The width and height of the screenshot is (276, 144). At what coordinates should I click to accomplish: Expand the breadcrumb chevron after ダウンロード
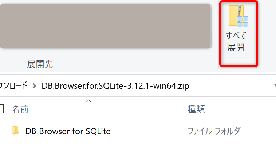pos(34,86)
